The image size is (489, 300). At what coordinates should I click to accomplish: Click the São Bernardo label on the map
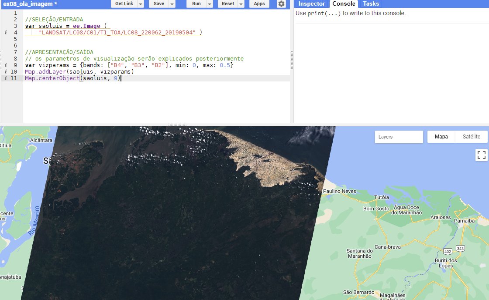coord(358,292)
